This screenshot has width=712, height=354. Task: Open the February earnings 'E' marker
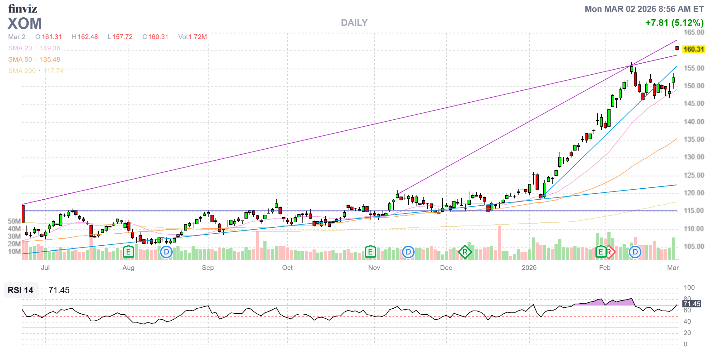(x=600, y=252)
